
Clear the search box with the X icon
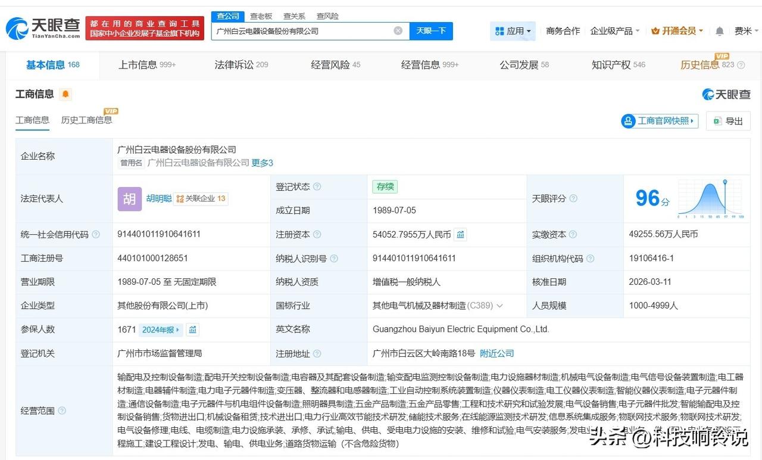click(x=398, y=31)
